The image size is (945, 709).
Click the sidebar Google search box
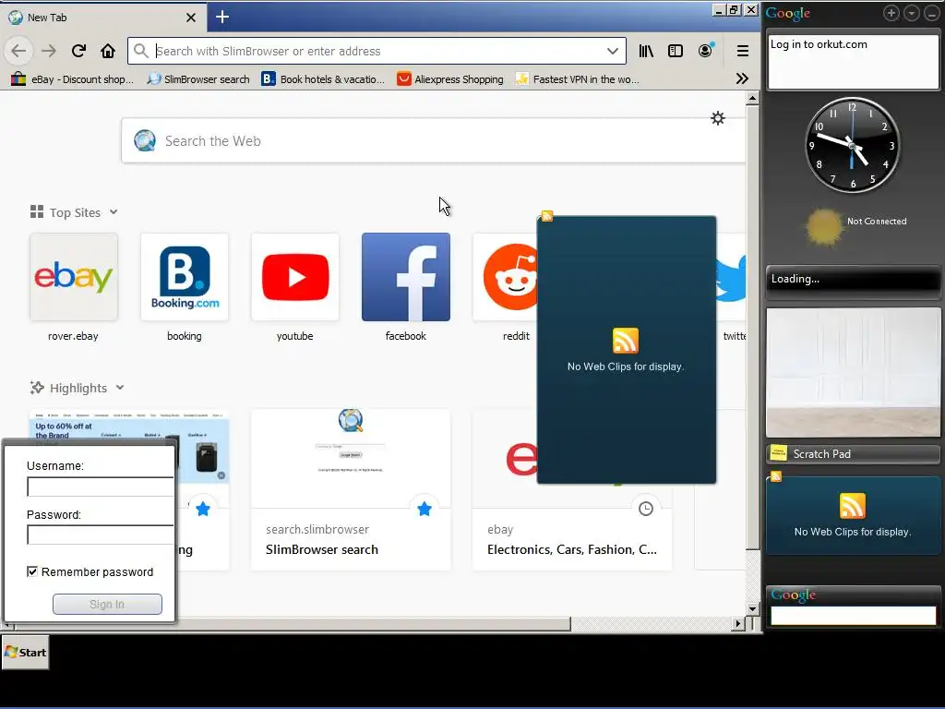(x=853, y=616)
